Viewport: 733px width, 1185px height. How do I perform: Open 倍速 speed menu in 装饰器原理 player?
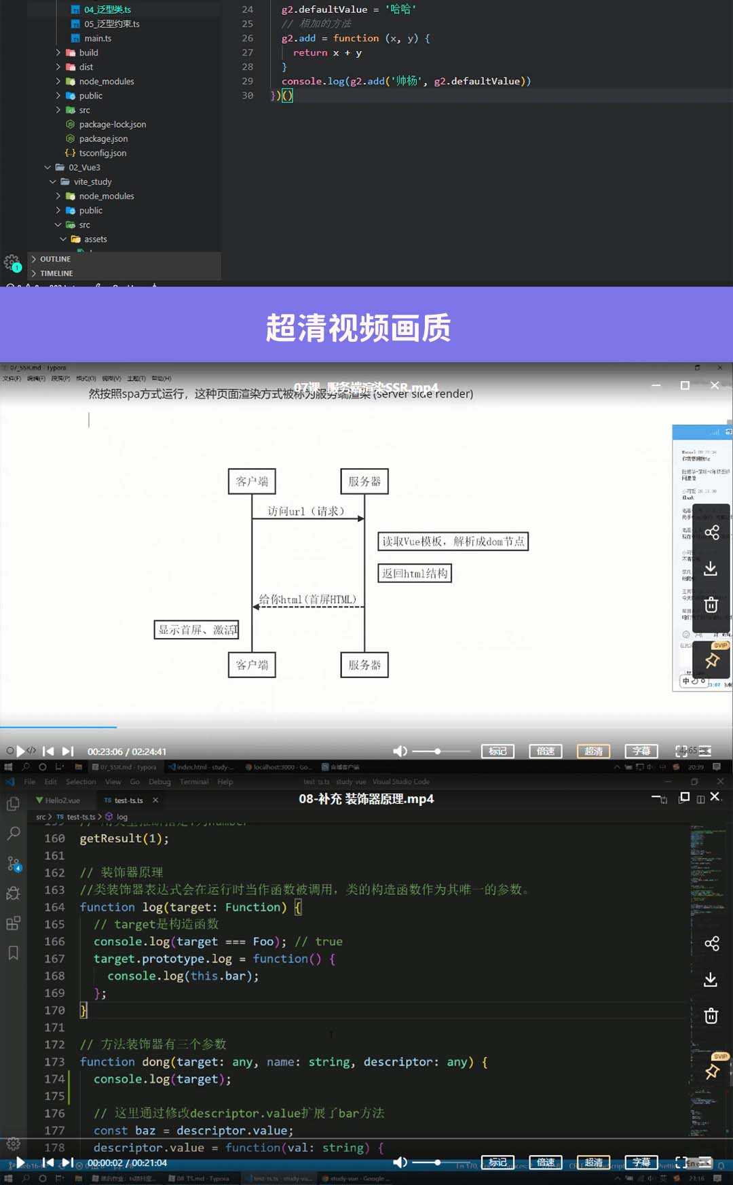(546, 1163)
